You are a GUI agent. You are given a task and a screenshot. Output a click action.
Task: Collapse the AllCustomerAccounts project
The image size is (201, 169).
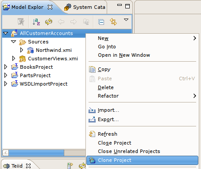[x=6, y=33]
